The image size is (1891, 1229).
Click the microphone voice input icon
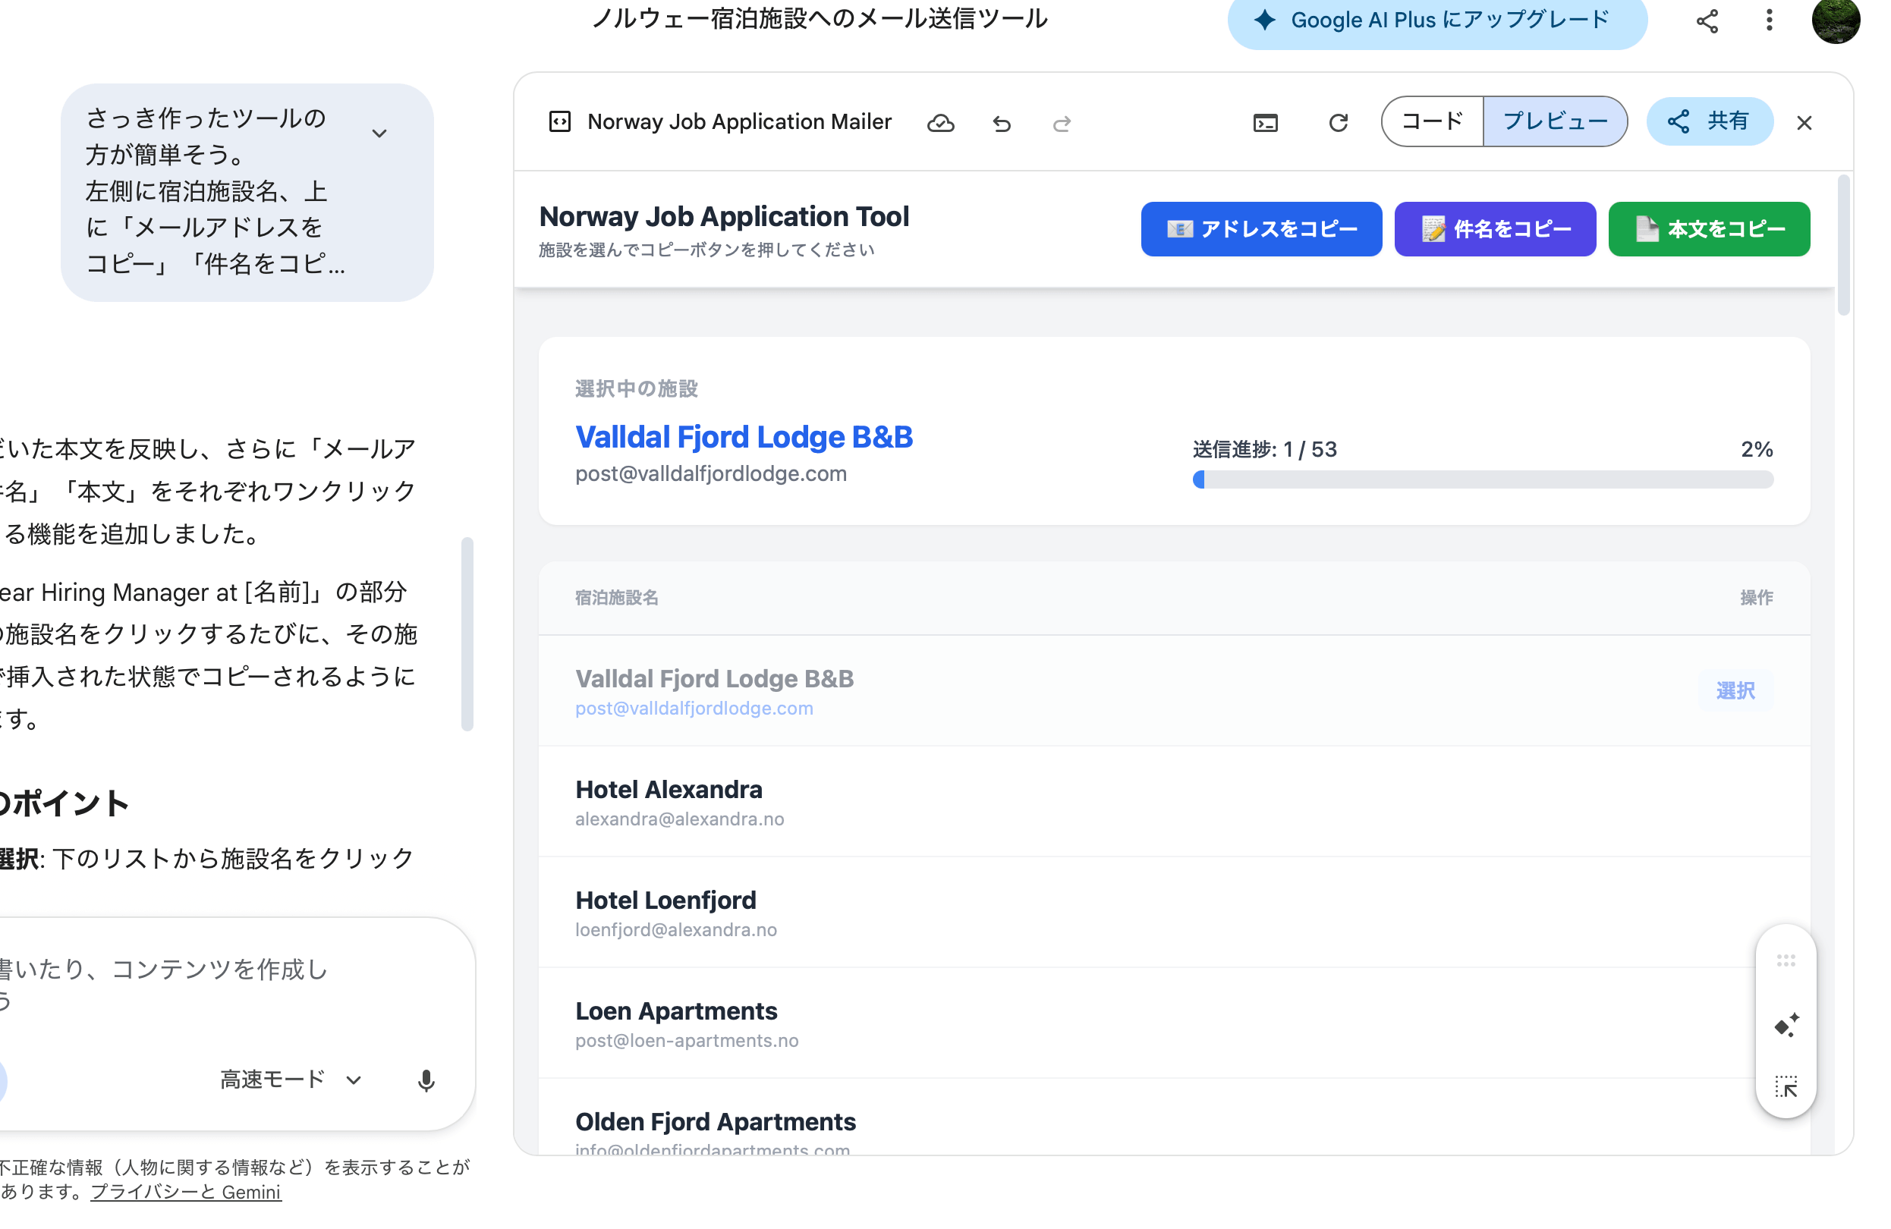pos(426,1080)
